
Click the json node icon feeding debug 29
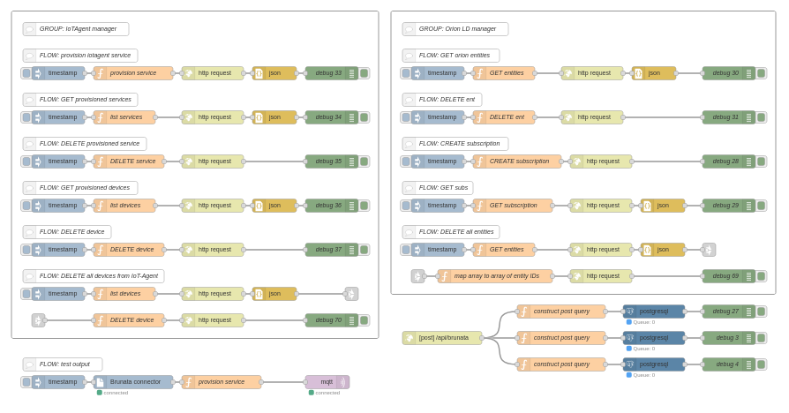pos(647,206)
